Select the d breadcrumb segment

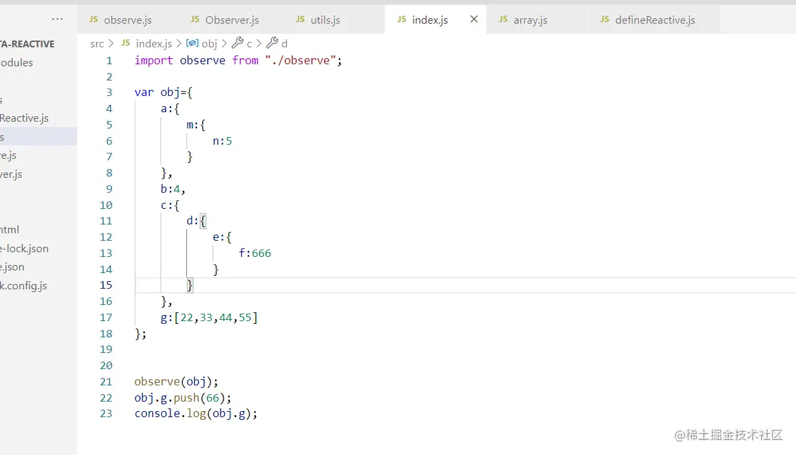click(x=285, y=44)
